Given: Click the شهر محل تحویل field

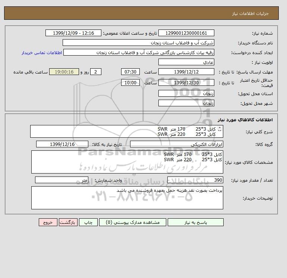Looking at the screenshot, I should tap(186, 103).
